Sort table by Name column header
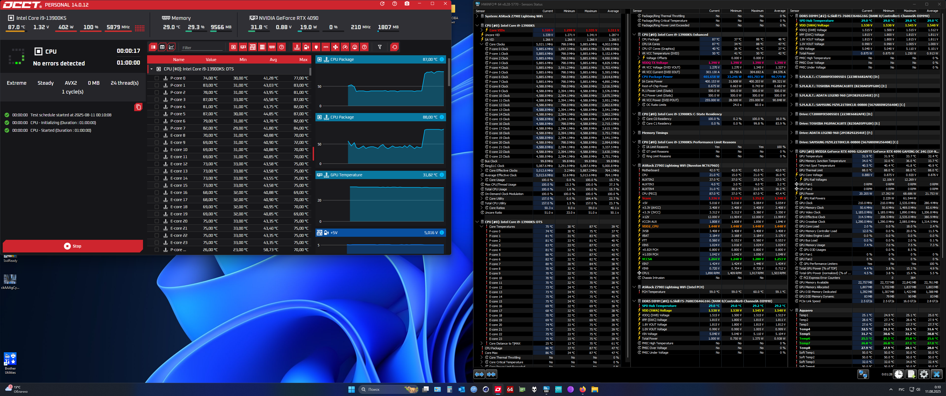Screen dimensions: 946x396 coord(178,59)
